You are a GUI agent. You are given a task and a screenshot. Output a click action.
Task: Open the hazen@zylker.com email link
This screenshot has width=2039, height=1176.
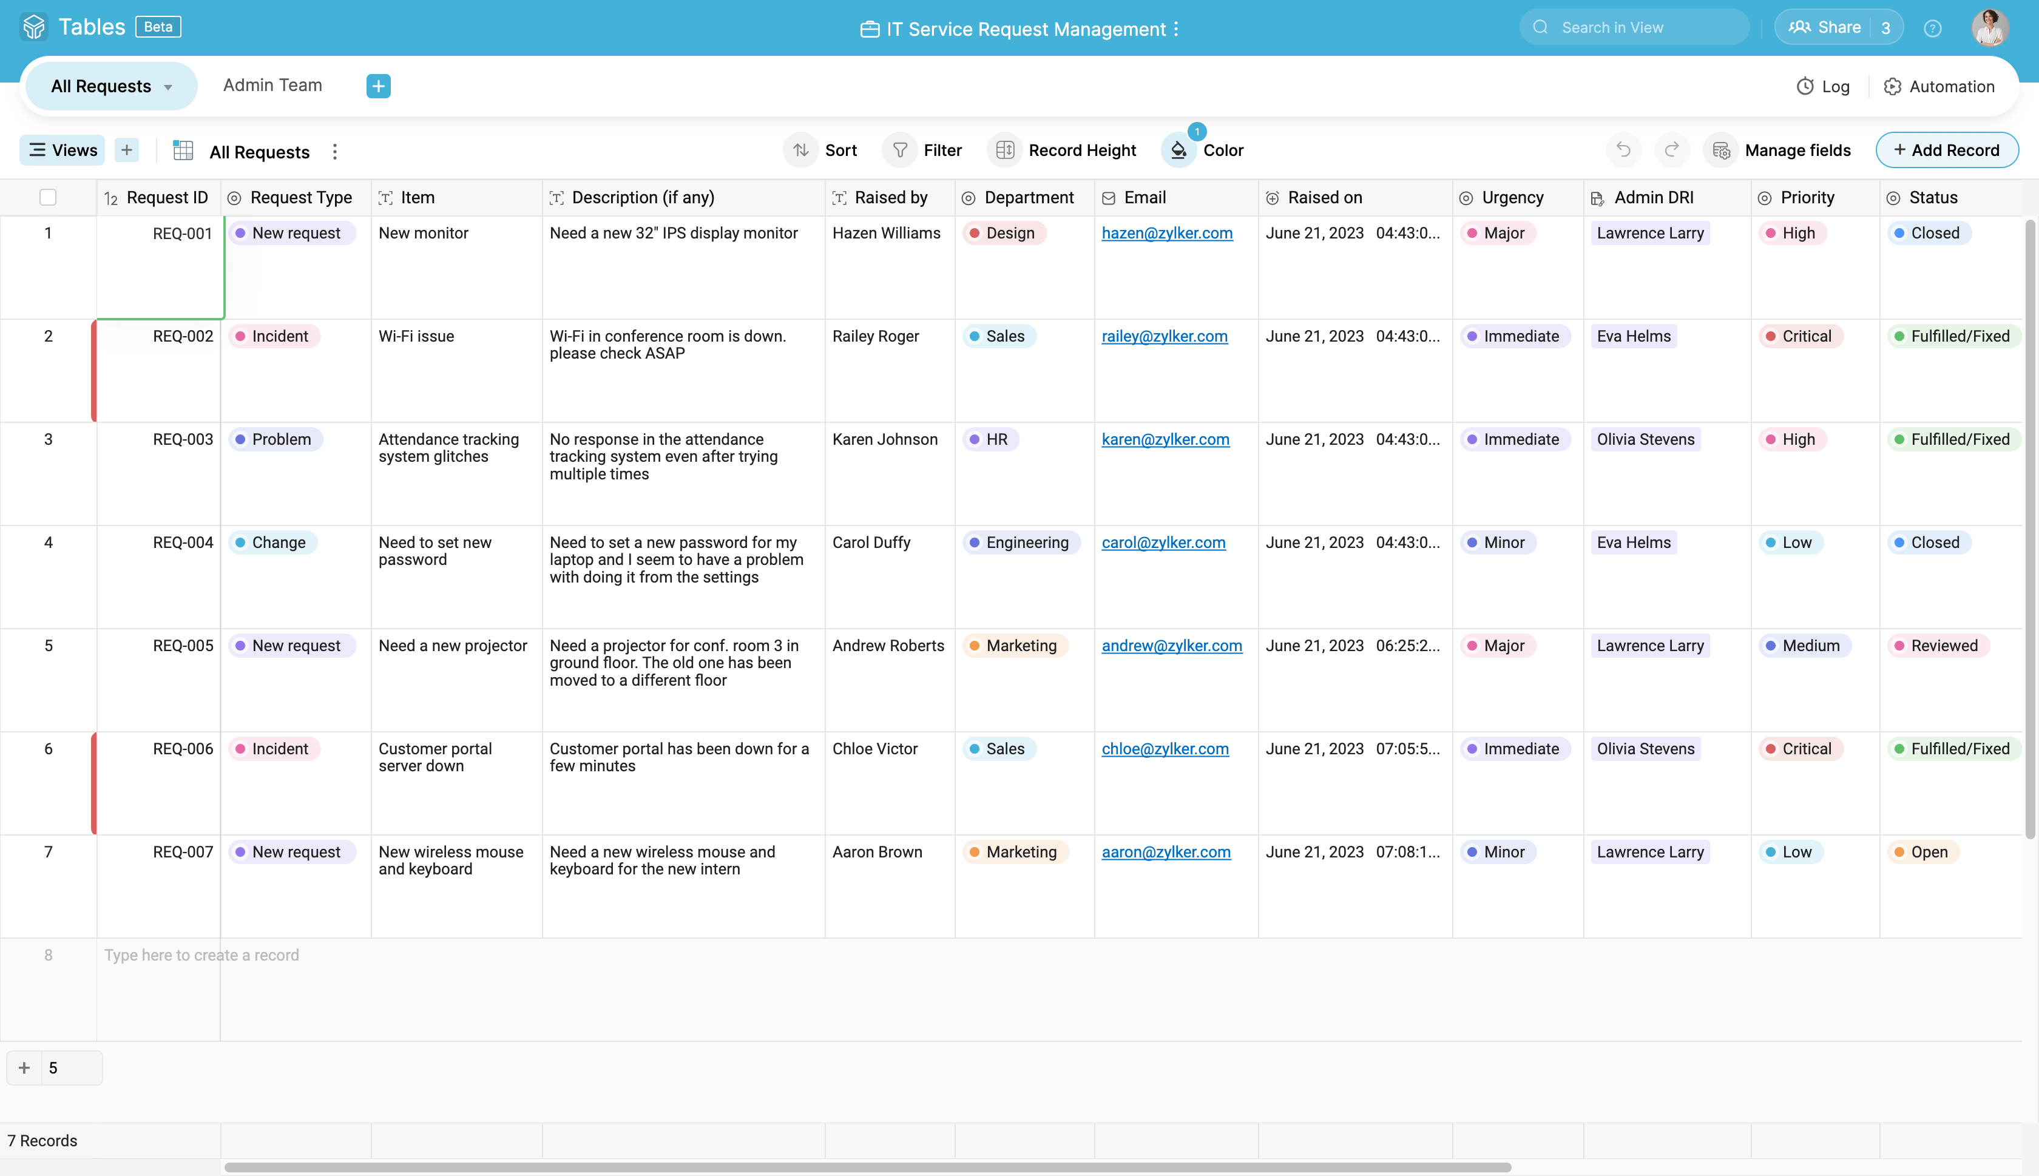(x=1166, y=234)
